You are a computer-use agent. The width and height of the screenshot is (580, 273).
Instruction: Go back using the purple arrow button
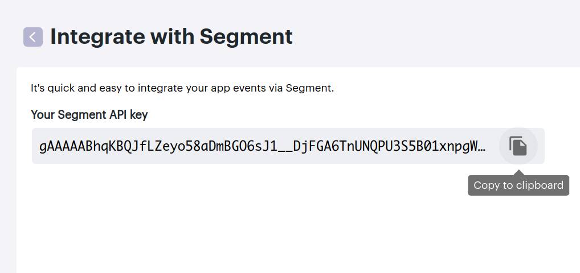click(x=33, y=37)
